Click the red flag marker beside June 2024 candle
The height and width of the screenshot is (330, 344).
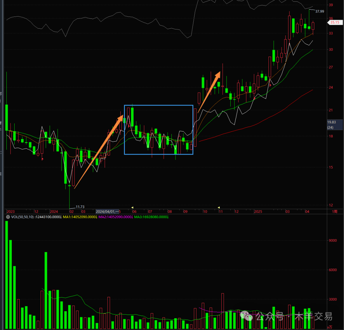pos(129,126)
